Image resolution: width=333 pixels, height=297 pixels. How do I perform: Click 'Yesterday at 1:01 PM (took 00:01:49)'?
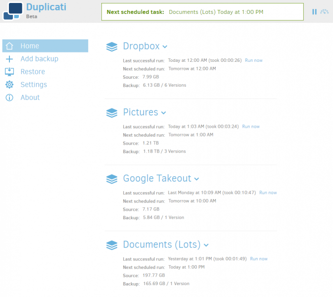[x=207, y=259]
